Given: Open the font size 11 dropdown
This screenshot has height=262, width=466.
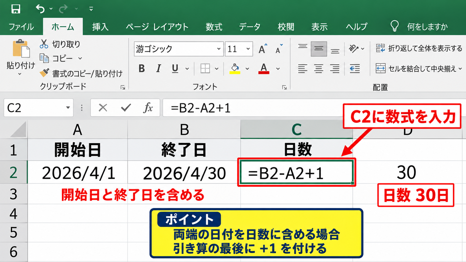Looking at the screenshot, I should [x=248, y=49].
